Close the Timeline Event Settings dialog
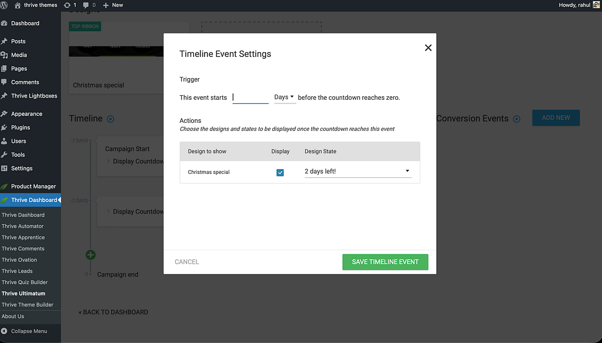The image size is (602, 343). coord(428,48)
